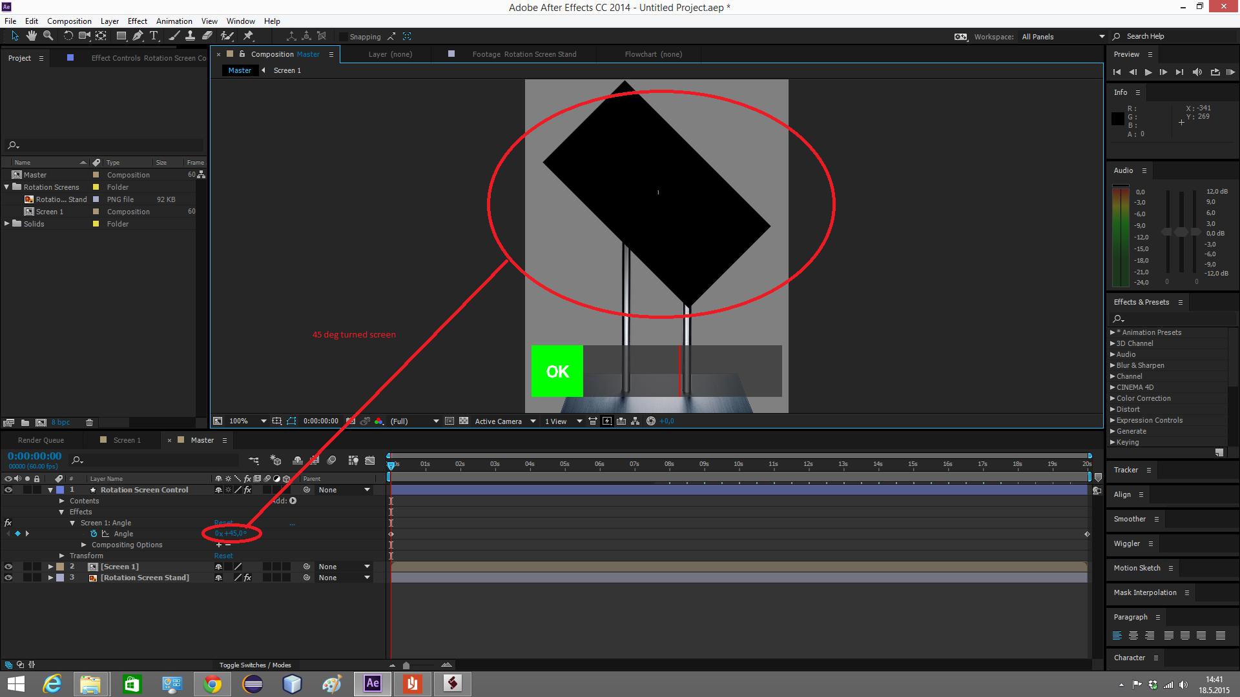Select the Pen tool
Image resolution: width=1240 pixels, height=697 pixels.
tap(138, 36)
